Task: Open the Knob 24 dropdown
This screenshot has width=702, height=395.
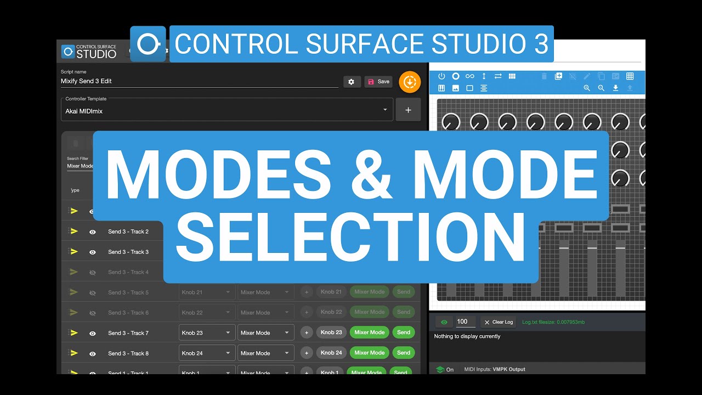Action: pyautogui.click(x=207, y=353)
